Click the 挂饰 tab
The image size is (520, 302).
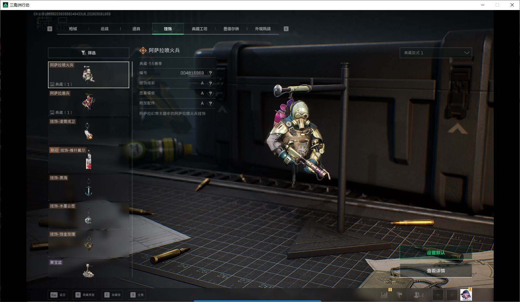168,29
